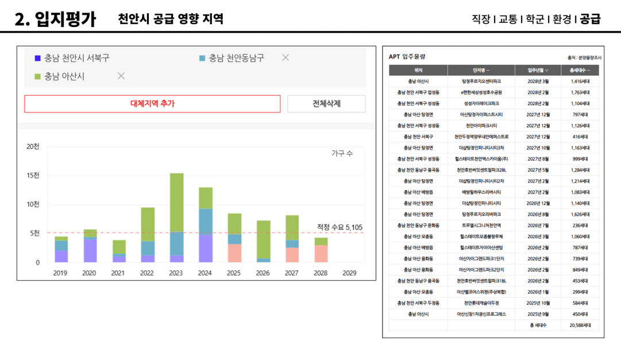This screenshot has width=621, height=349.
Task: Open the 직장 tab
Action: [481, 19]
